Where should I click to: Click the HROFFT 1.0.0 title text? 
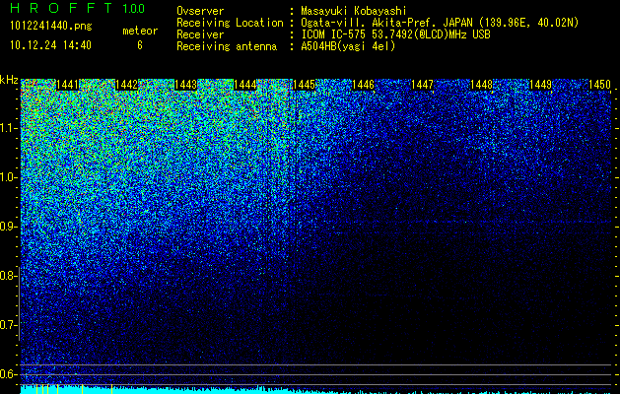(x=78, y=8)
